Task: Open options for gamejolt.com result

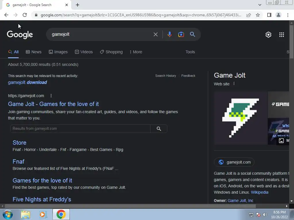Action: (x=51, y=96)
